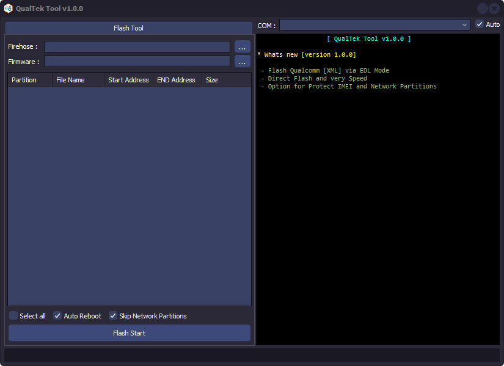This screenshot has height=366, width=504.
Task: Click the Start Address column header
Action: (128, 80)
